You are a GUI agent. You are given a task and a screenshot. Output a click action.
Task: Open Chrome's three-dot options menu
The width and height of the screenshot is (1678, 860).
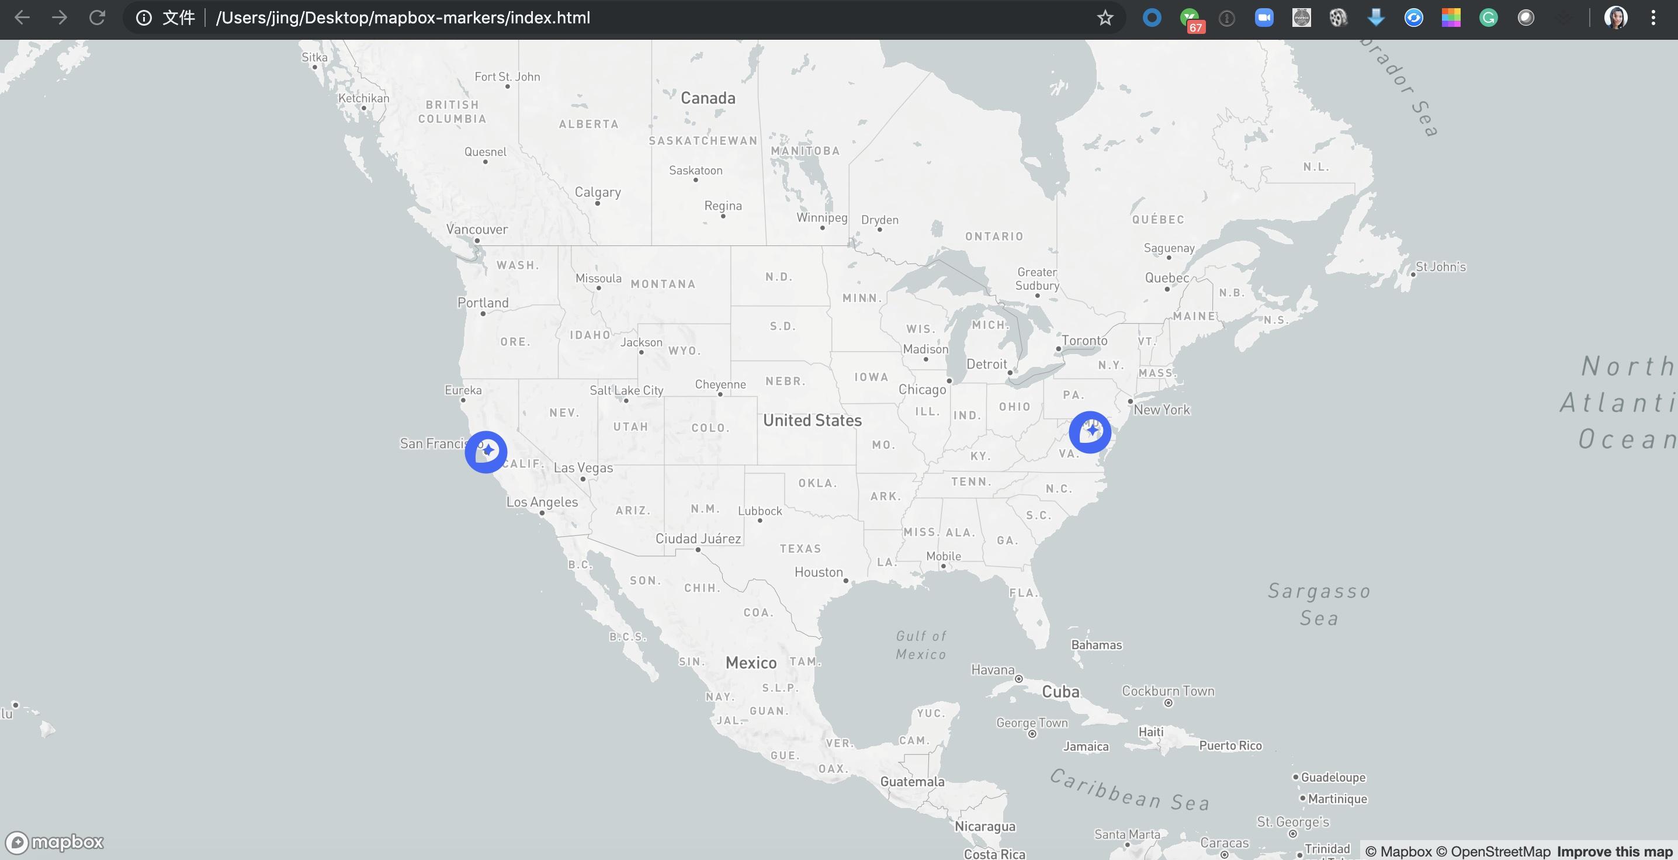[1654, 18]
